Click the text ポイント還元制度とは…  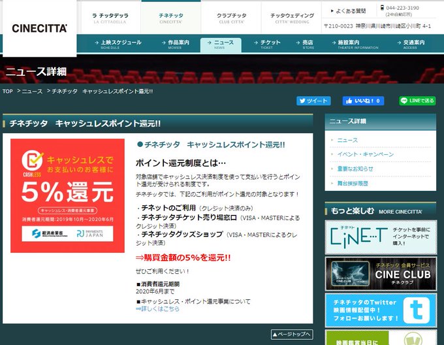181,163
